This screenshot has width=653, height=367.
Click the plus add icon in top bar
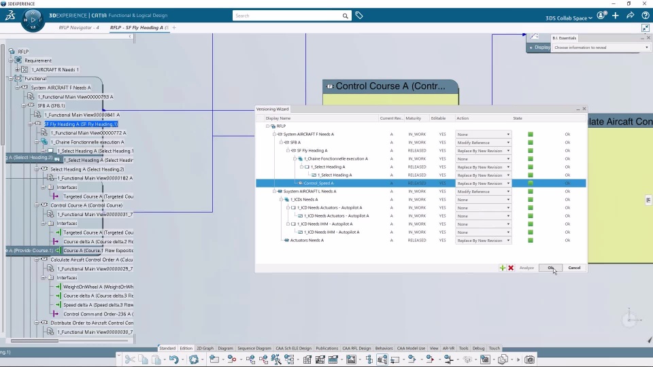(616, 16)
